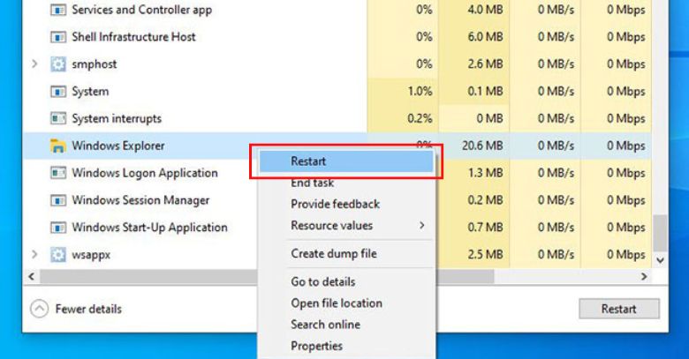Select Windows Start-Up Application process name
Image resolution: width=689 pixels, height=359 pixels.
coord(149,228)
